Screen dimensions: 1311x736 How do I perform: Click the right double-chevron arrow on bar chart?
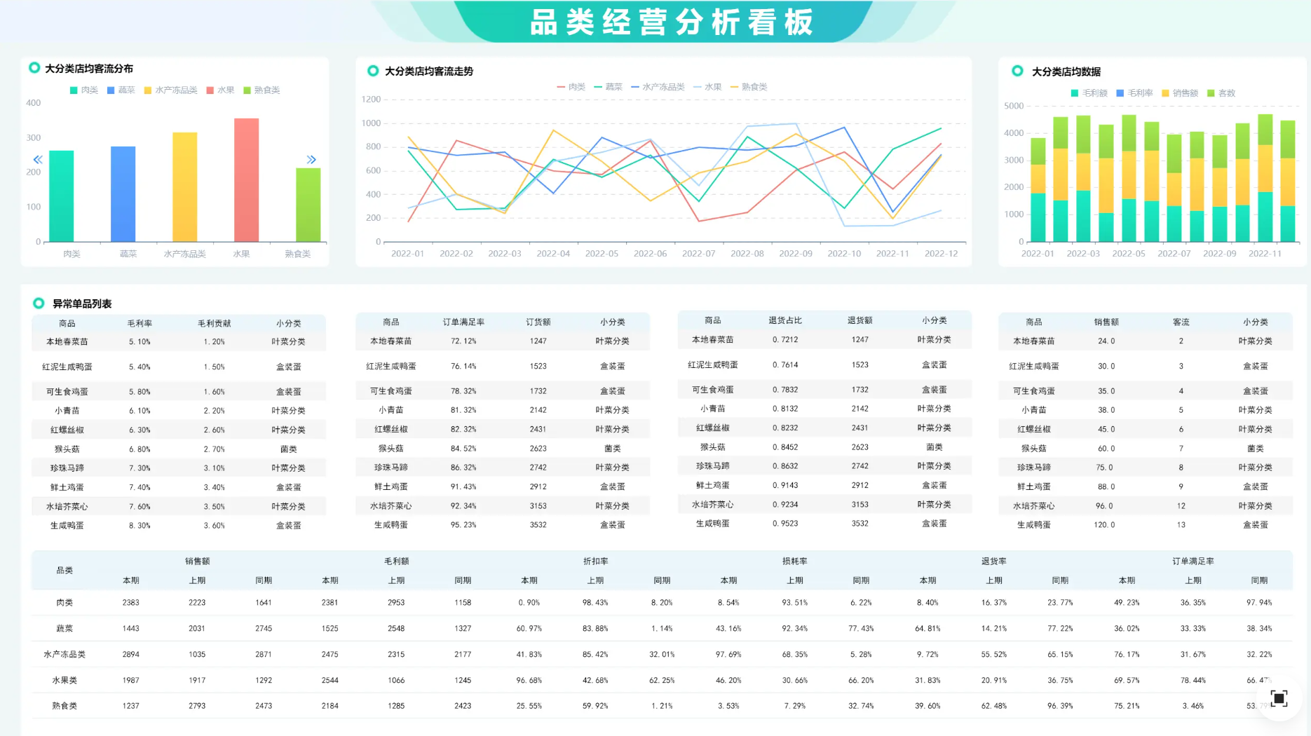tap(311, 160)
